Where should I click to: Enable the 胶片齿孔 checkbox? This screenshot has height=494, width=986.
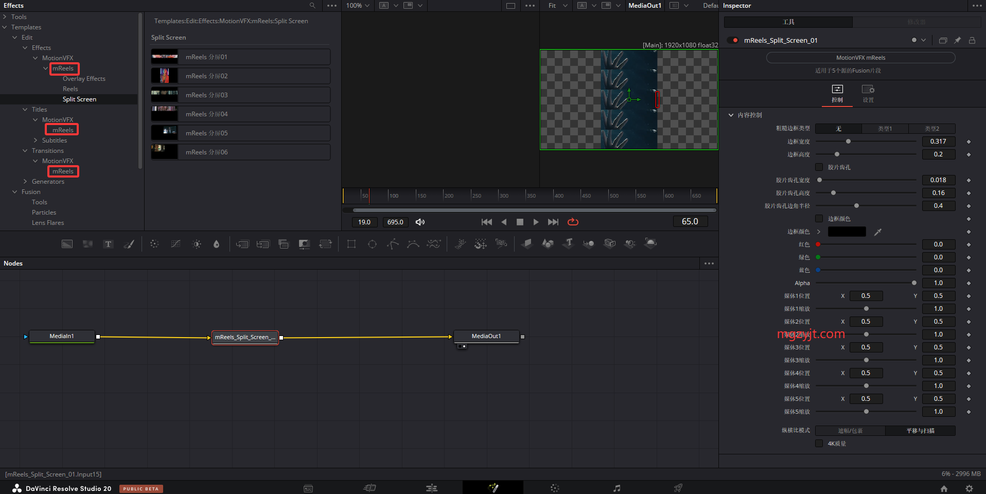(x=819, y=167)
